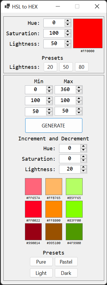
Task: Increase the Min saturation value of 100
Action: [x=49, y=99]
